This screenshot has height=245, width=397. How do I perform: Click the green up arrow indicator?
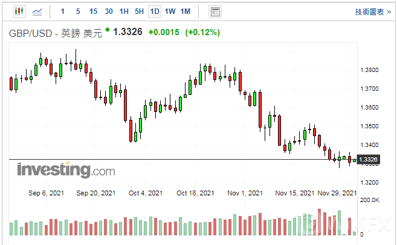pyautogui.click(x=108, y=29)
